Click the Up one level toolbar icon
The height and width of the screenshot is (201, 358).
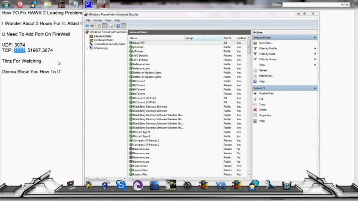coord(99,26)
